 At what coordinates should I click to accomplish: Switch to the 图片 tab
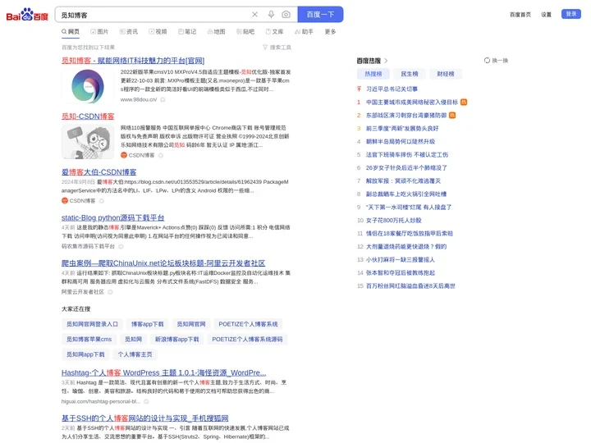(x=99, y=32)
